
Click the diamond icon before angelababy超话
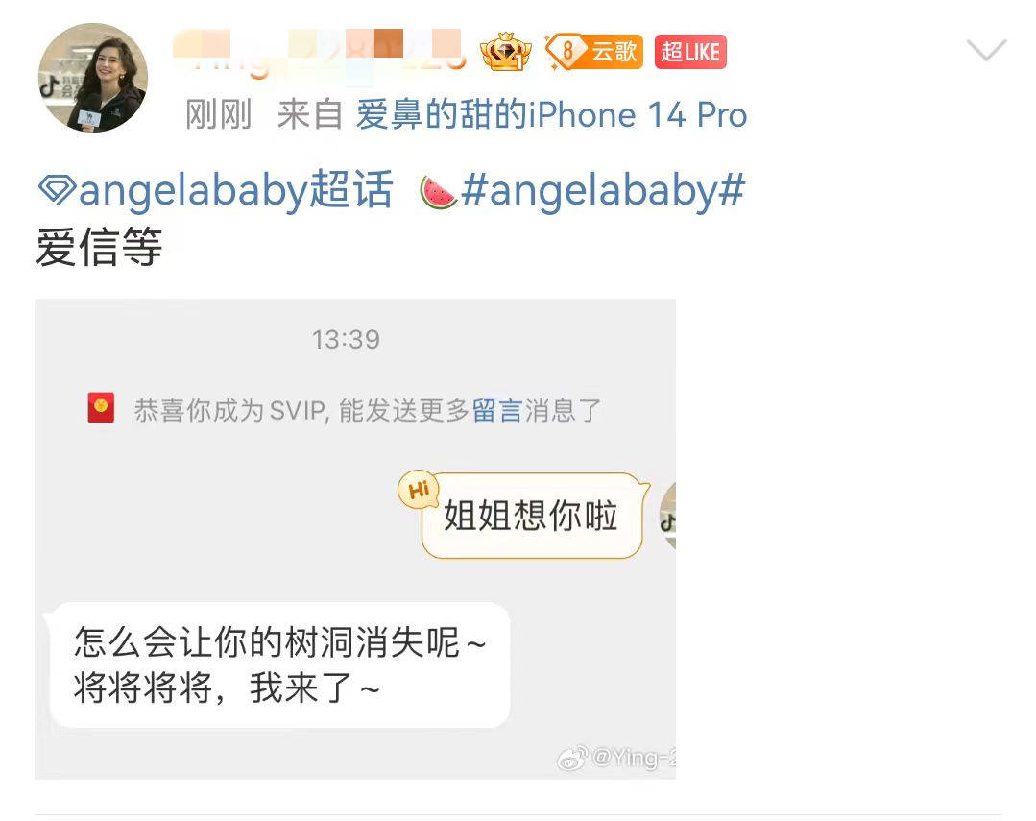click(x=58, y=190)
